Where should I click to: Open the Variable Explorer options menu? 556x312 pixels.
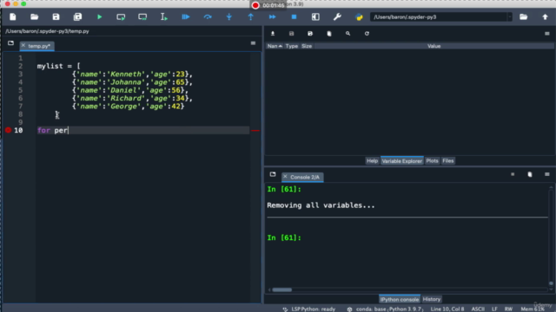pos(547,34)
